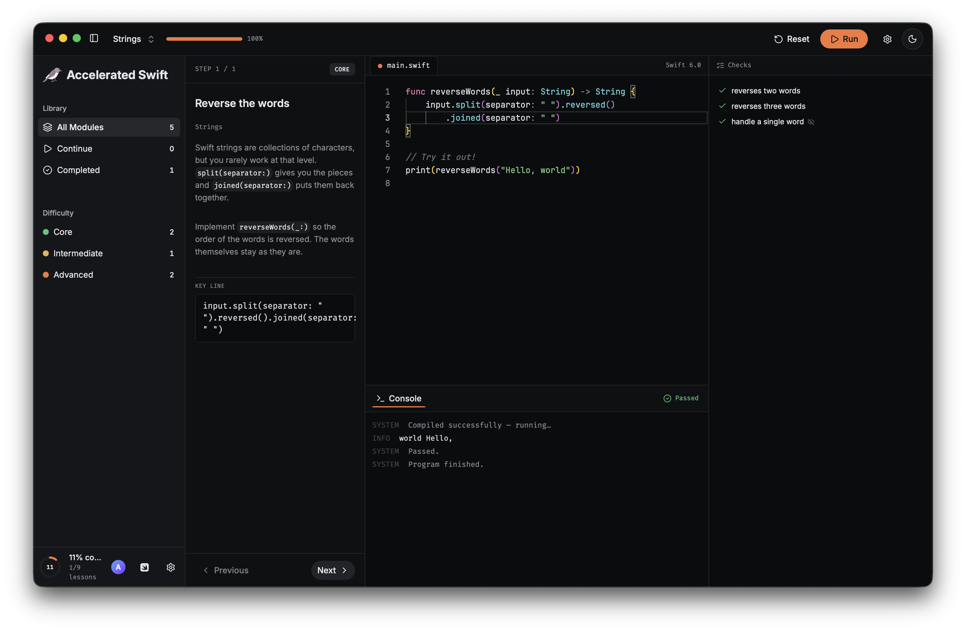
Task: Click the Swift logo icon in footer
Action: 145,567
